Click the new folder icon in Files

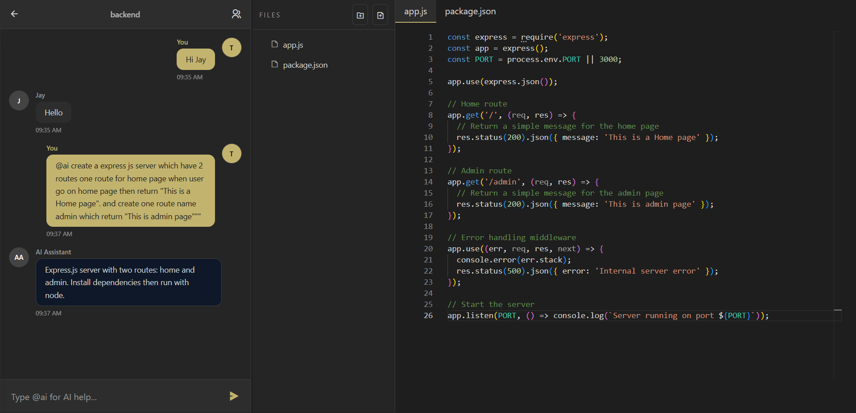coord(360,15)
